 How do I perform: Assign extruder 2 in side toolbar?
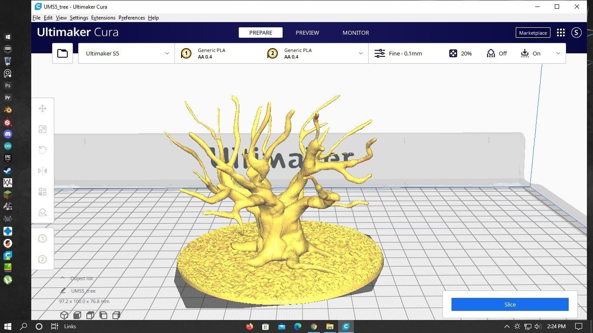pos(43,259)
